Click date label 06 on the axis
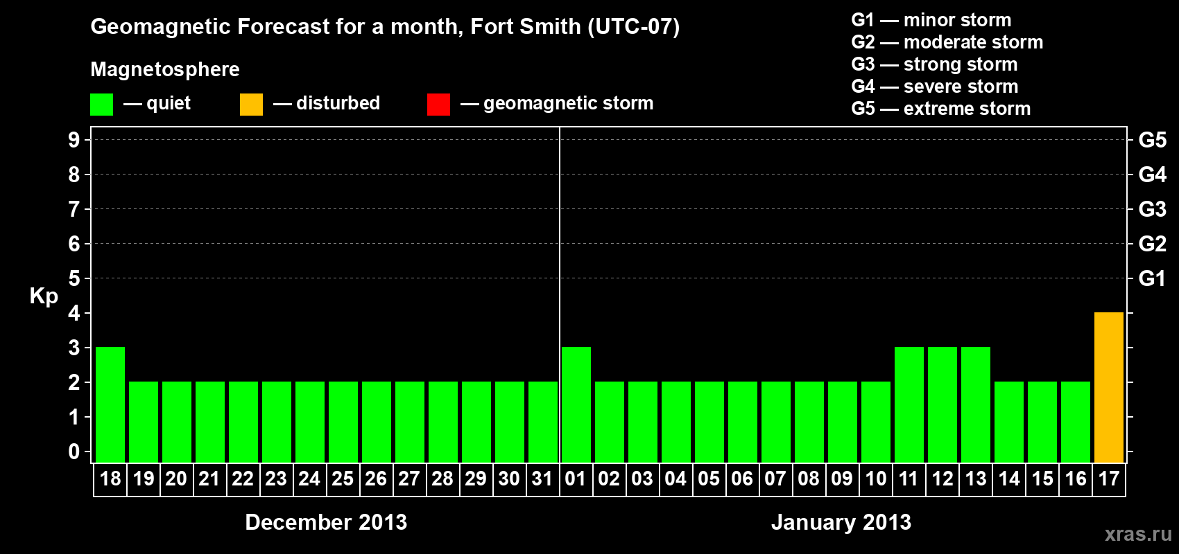This screenshot has height=554, width=1179. pos(742,479)
